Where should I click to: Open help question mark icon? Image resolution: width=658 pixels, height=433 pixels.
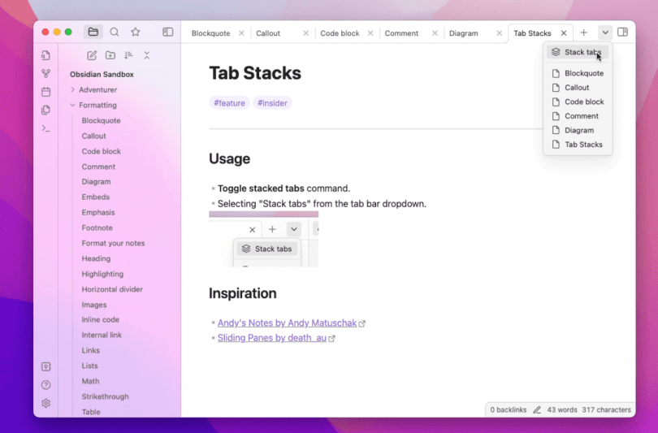pos(46,385)
